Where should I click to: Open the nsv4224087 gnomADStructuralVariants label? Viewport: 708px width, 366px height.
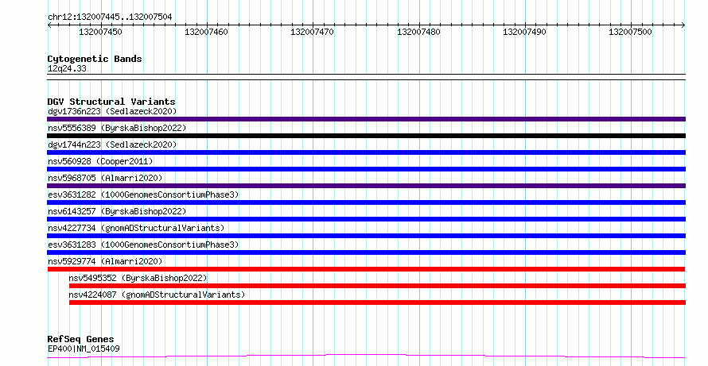coord(158,295)
